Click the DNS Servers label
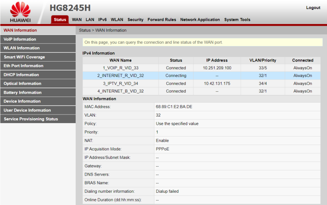 (x=97, y=174)
